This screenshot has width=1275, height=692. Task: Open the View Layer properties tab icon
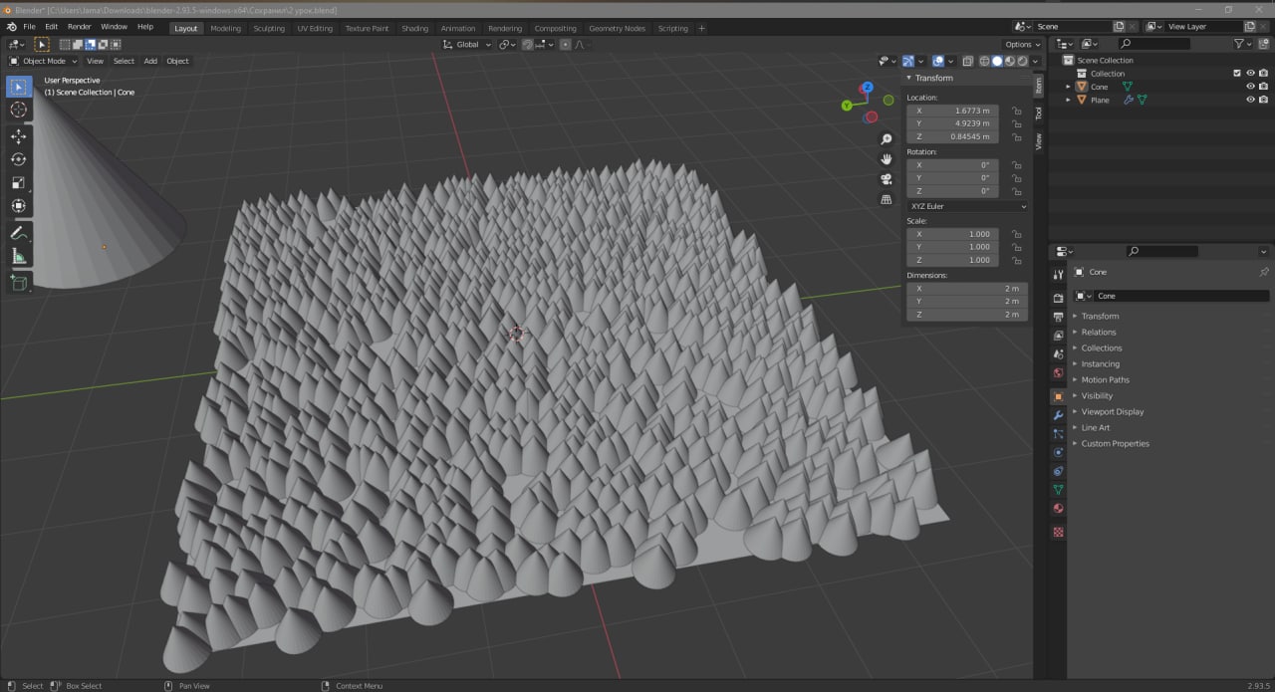tap(1058, 336)
